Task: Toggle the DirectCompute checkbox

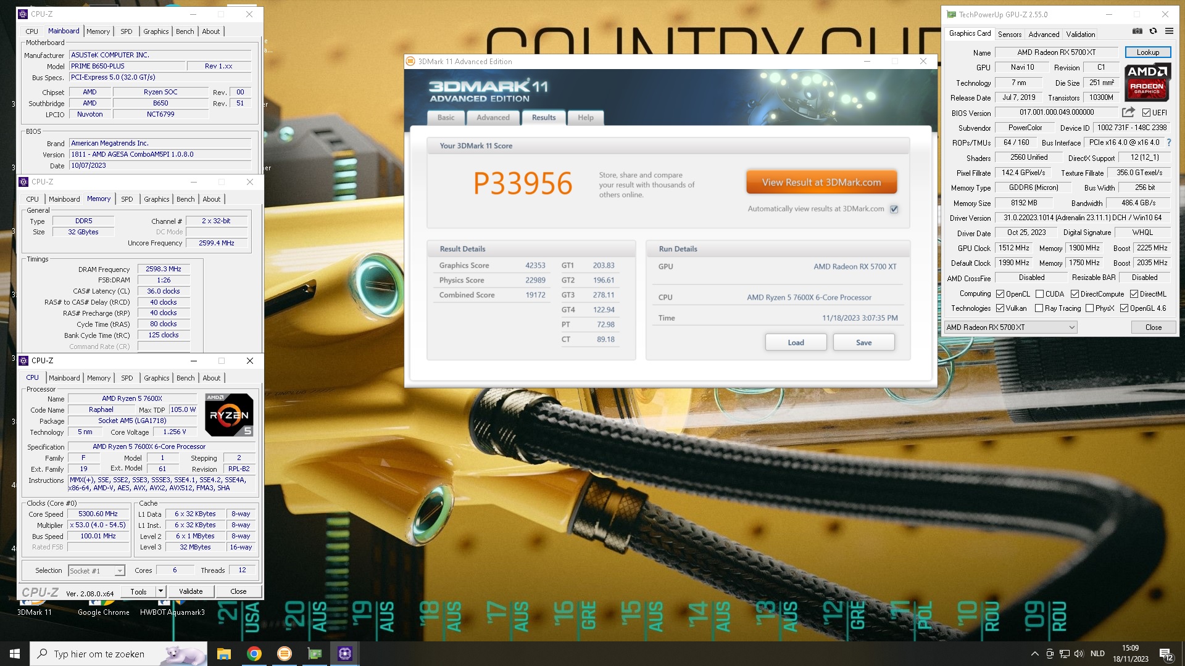Action: coord(1075,294)
